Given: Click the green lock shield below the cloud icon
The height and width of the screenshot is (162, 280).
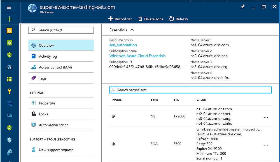Looking at the screenshot, I should tap(9, 128).
